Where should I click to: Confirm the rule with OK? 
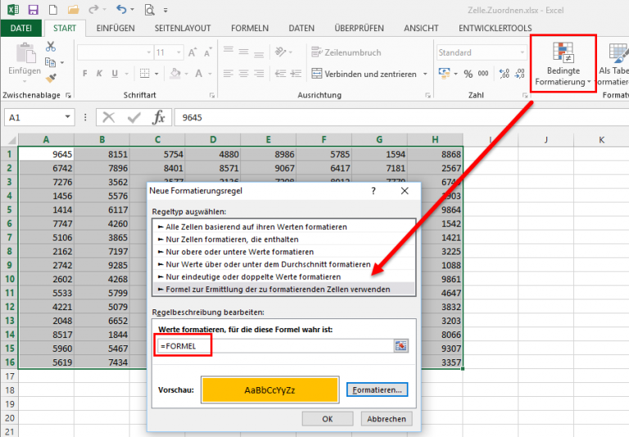click(x=328, y=418)
